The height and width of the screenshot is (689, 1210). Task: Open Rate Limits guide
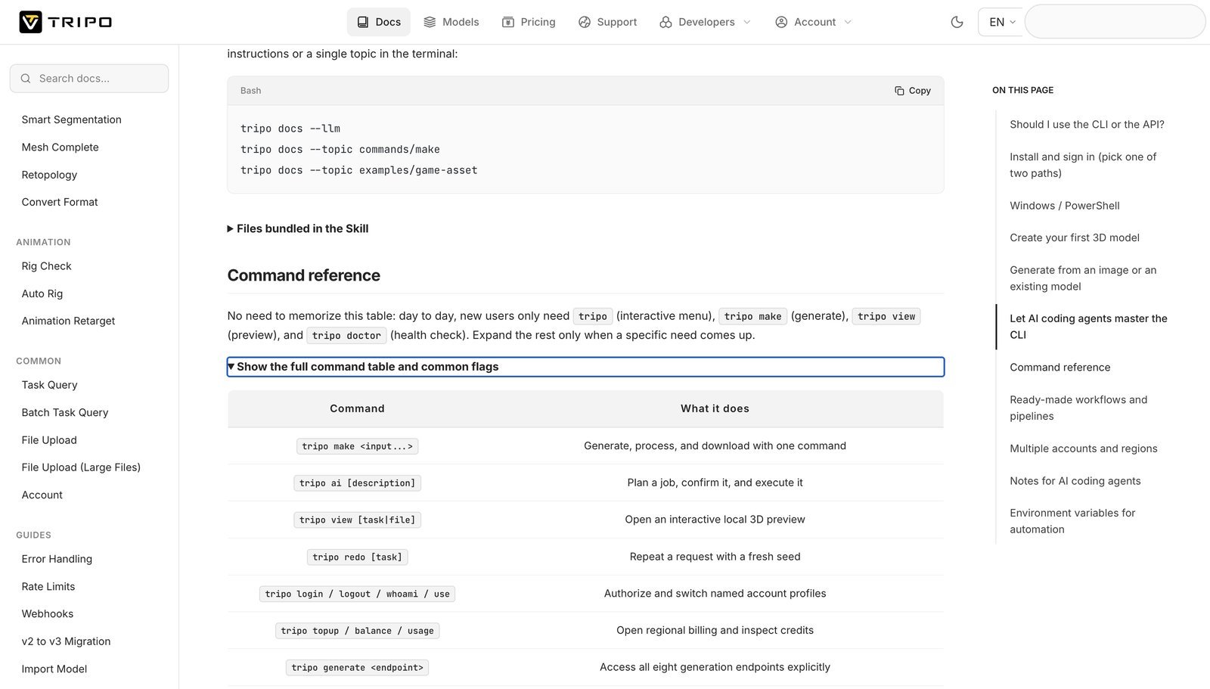[x=48, y=586]
